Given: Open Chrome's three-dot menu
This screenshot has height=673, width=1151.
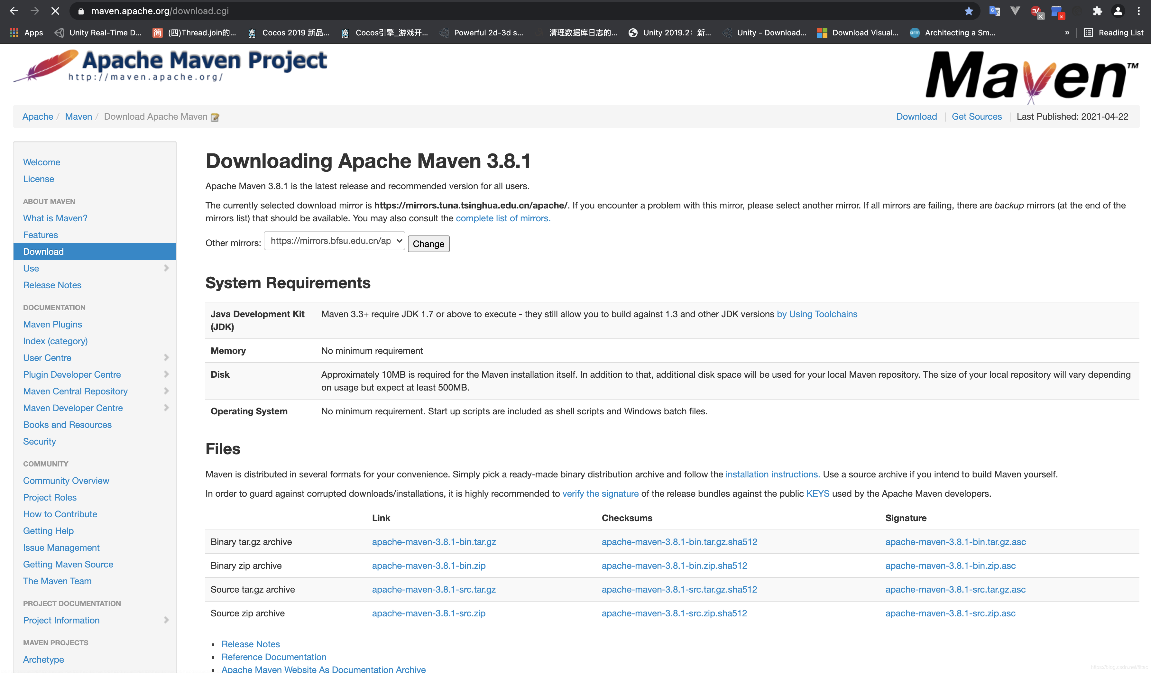Looking at the screenshot, I should 1139,11.
